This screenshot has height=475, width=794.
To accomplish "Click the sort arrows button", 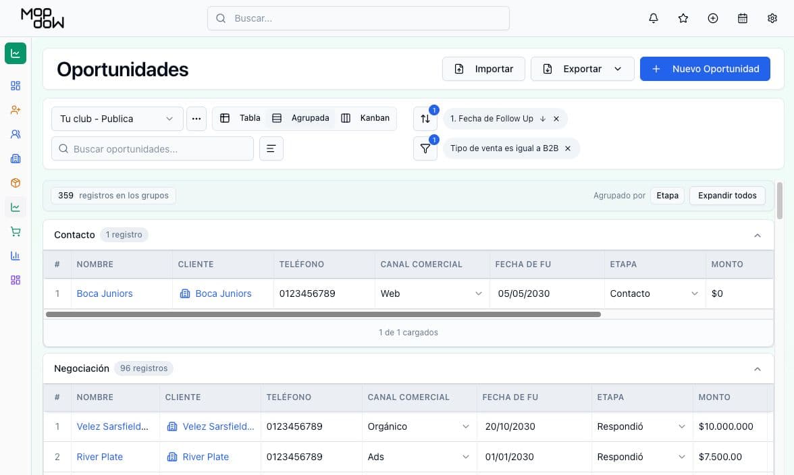I will click(425, 119).
